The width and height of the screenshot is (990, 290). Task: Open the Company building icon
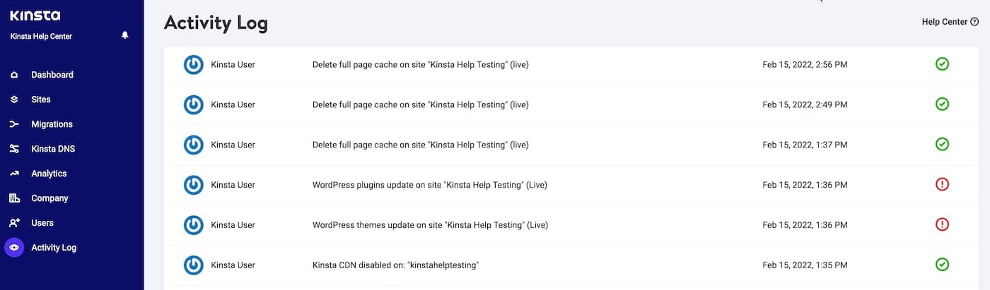click(14, 198)
